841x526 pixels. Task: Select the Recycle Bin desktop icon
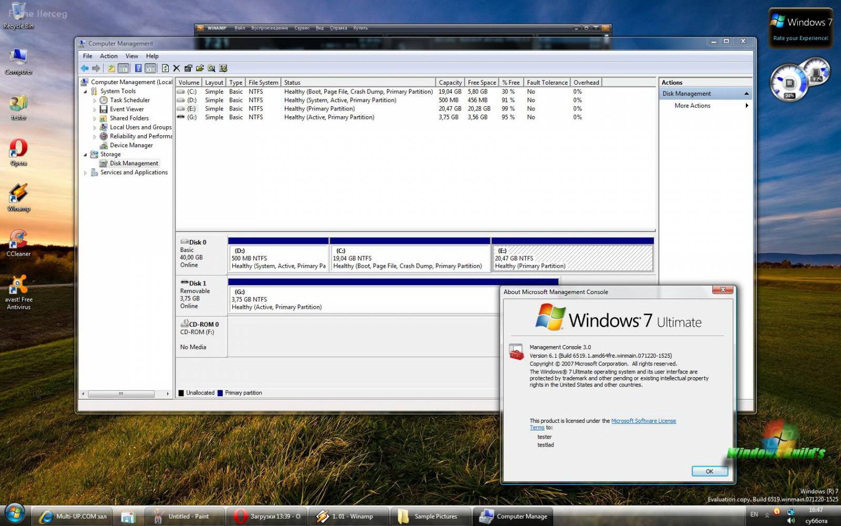(x=18, y=16)
